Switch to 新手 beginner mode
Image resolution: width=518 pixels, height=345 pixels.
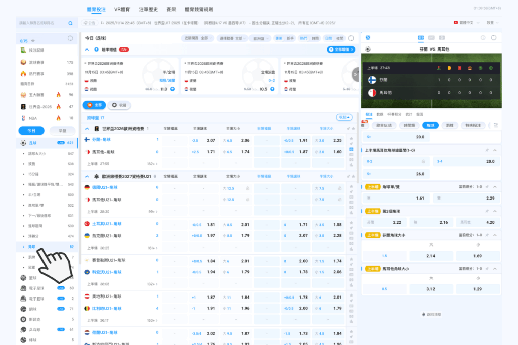point(290,38)
